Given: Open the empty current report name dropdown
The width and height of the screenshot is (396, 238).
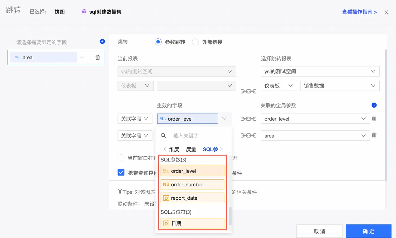Looking at the screenshot, I should 196,86.
